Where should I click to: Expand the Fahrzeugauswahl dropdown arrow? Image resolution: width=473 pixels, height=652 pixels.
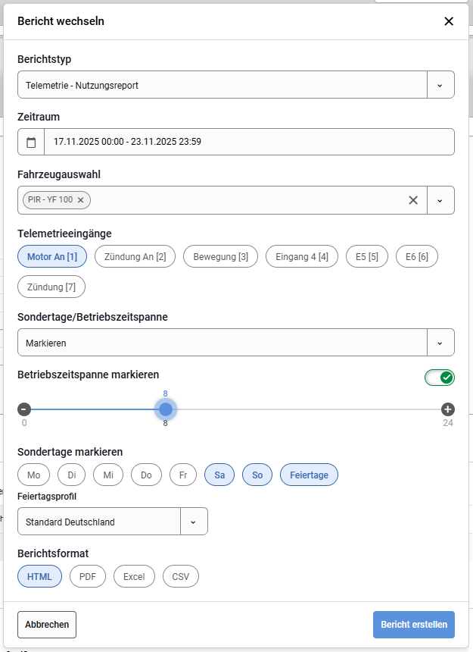pyautogui.click(x=440, y=200)
